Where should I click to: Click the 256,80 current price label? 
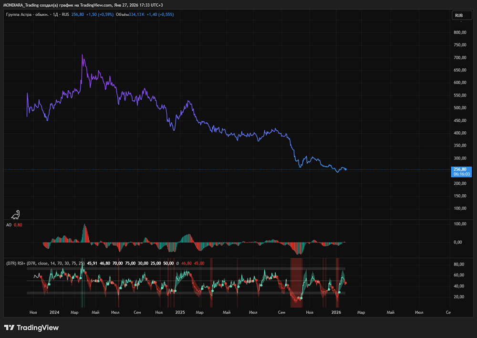pyautogui.click(x=461, y=169)
